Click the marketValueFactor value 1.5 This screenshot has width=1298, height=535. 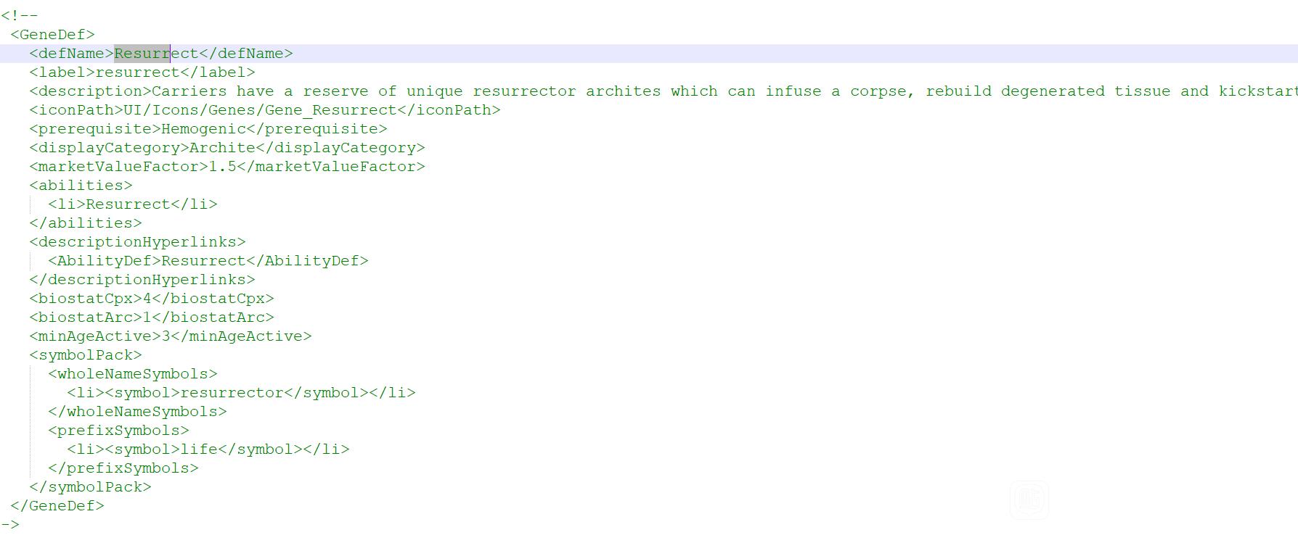pos(222,167)
